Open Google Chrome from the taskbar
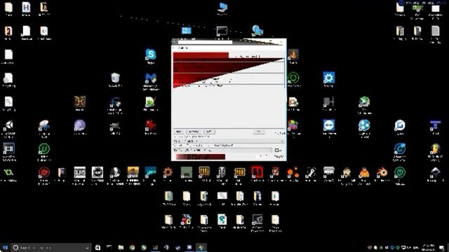Screen dimensions: 449x252 (x=132, y=247)
